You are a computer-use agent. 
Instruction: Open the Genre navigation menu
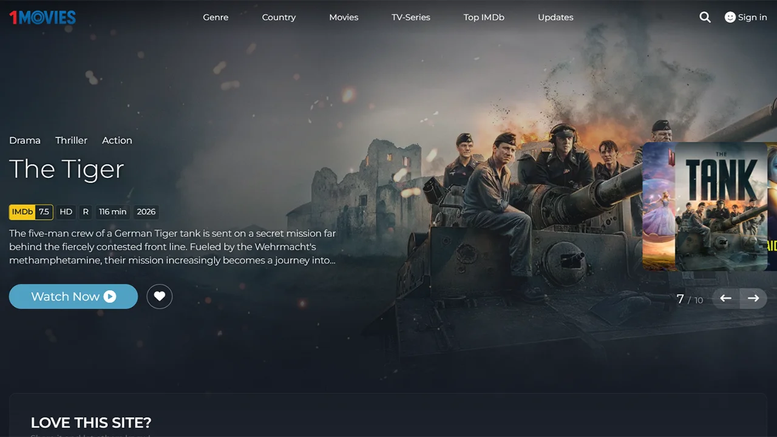click(x=215, y=17)
